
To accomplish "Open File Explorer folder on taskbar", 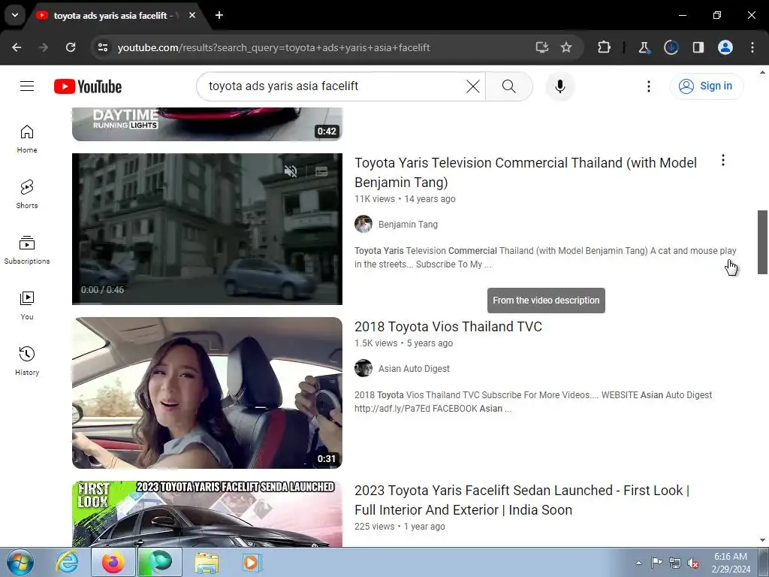I will pos(207,562).
